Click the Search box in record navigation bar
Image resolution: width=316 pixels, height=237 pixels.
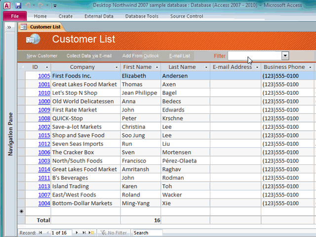pyautogui.click(x=147, y=233)
